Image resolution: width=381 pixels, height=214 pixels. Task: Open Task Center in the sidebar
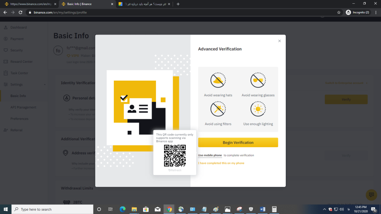[19, 73]
